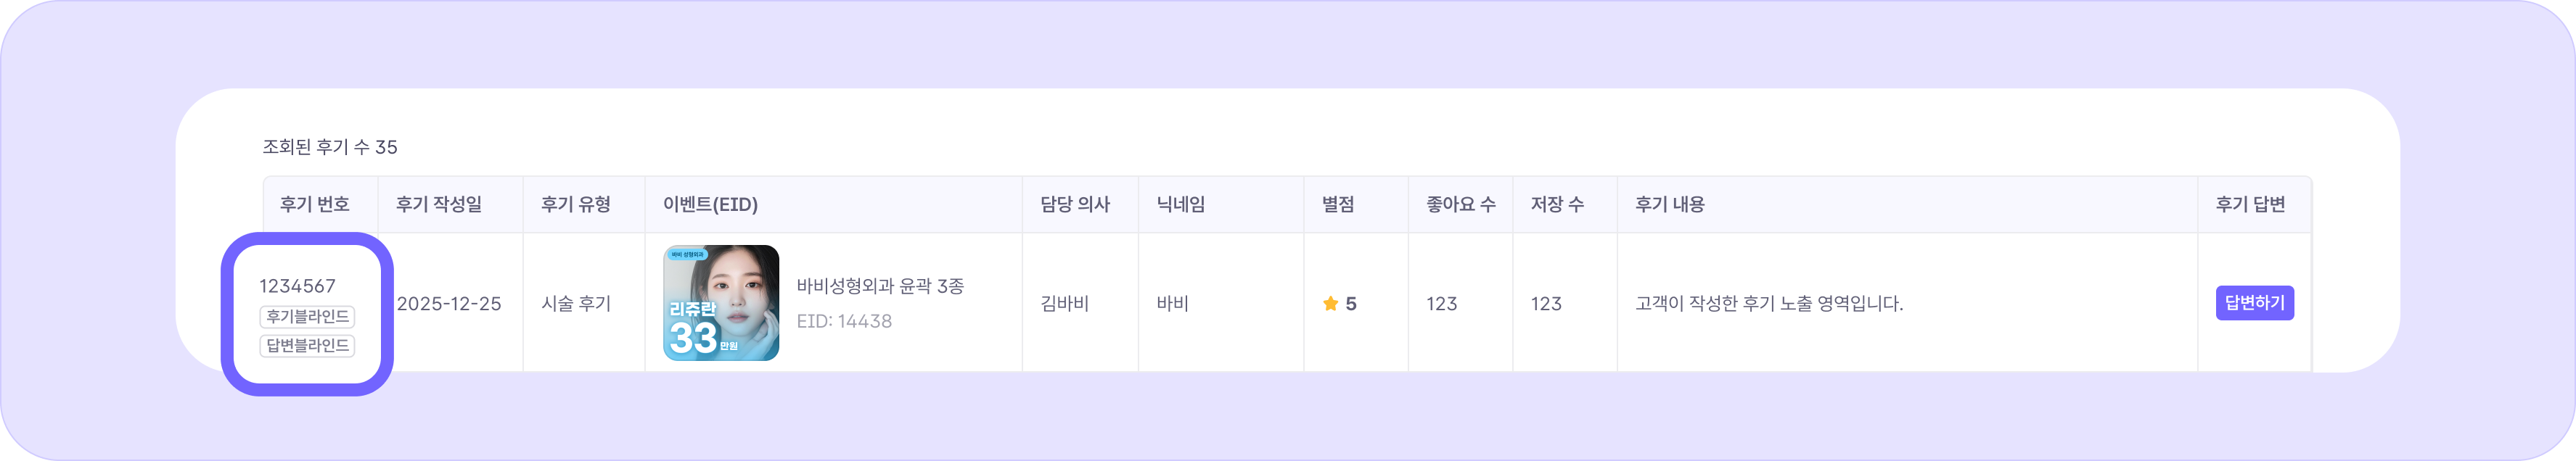Click the 좋아요 수 column header
Viewport: 2576px width, 461px height.
(x=1461, y=204)
